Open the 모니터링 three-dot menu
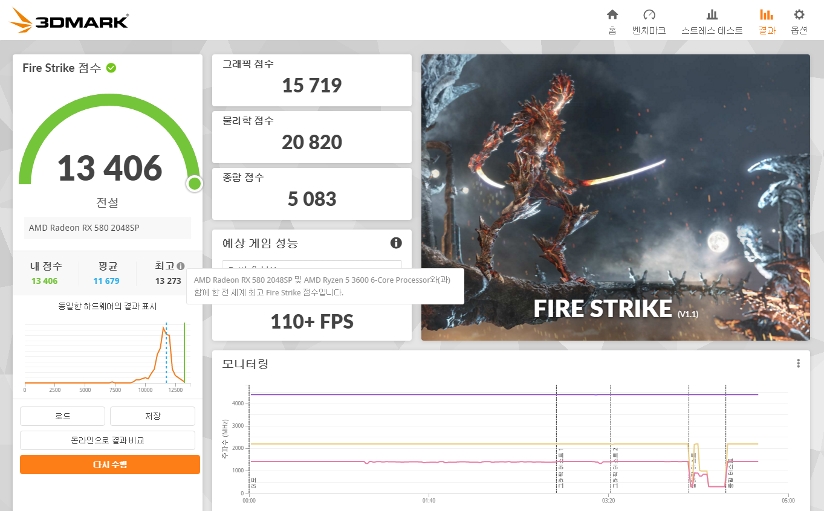 click(798, 363)
